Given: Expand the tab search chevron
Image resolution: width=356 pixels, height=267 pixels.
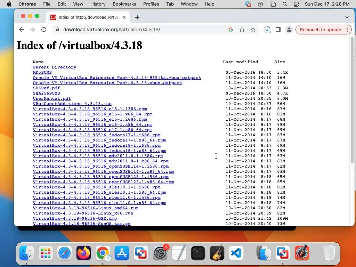Looking at the screenshot, I should click(347, 17).
